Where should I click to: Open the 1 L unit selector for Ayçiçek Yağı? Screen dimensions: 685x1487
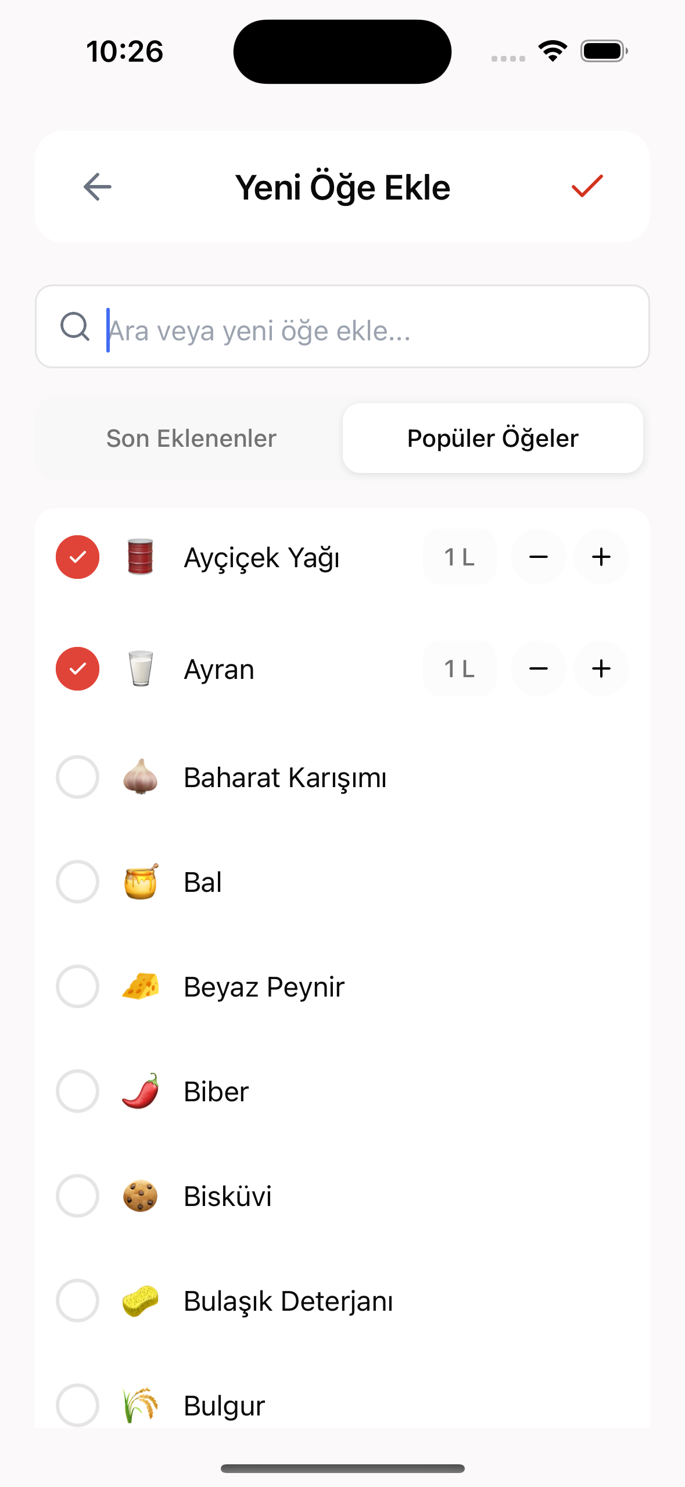click(x=459, y=557)
